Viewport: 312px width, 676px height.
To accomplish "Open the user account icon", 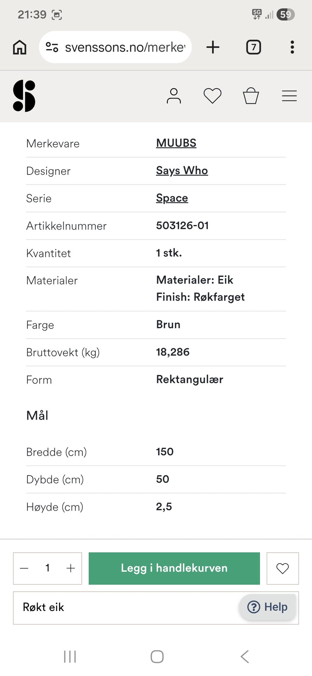I will [174, 96].
